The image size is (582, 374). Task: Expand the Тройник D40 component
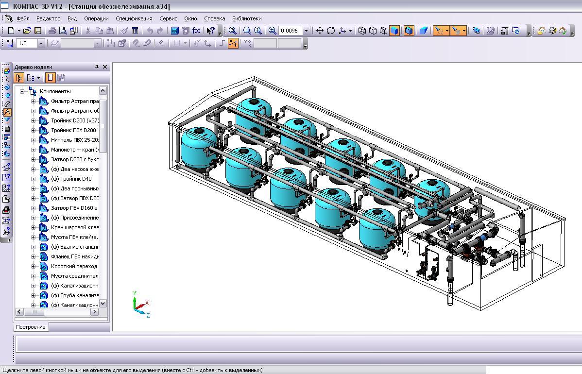pos(34,179)
